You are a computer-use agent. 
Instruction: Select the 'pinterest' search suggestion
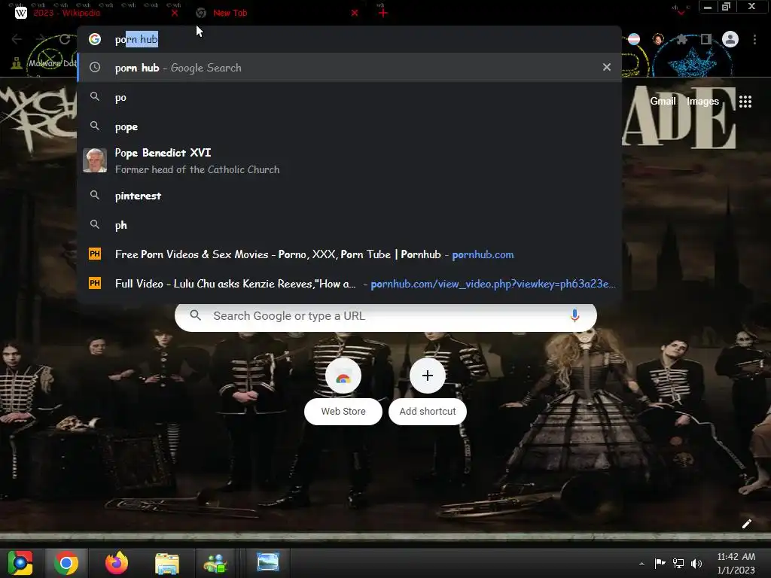point(349,196)
